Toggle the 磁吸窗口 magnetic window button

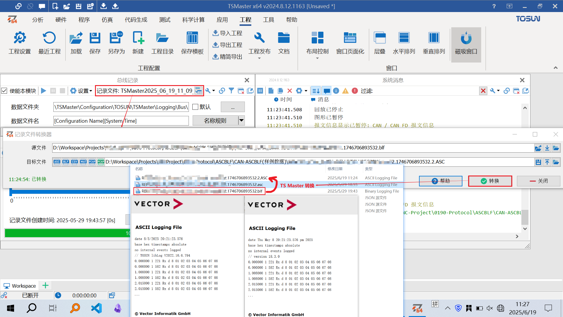pos(466,45)
